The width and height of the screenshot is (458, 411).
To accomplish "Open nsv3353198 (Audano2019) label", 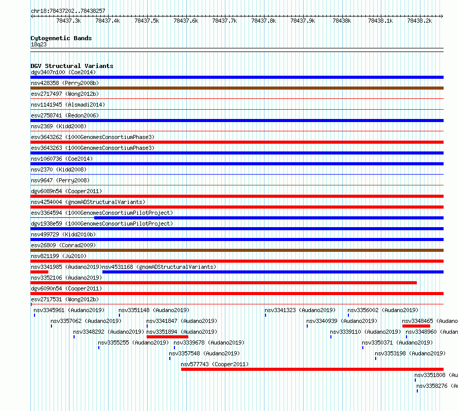I will [410, 353].
